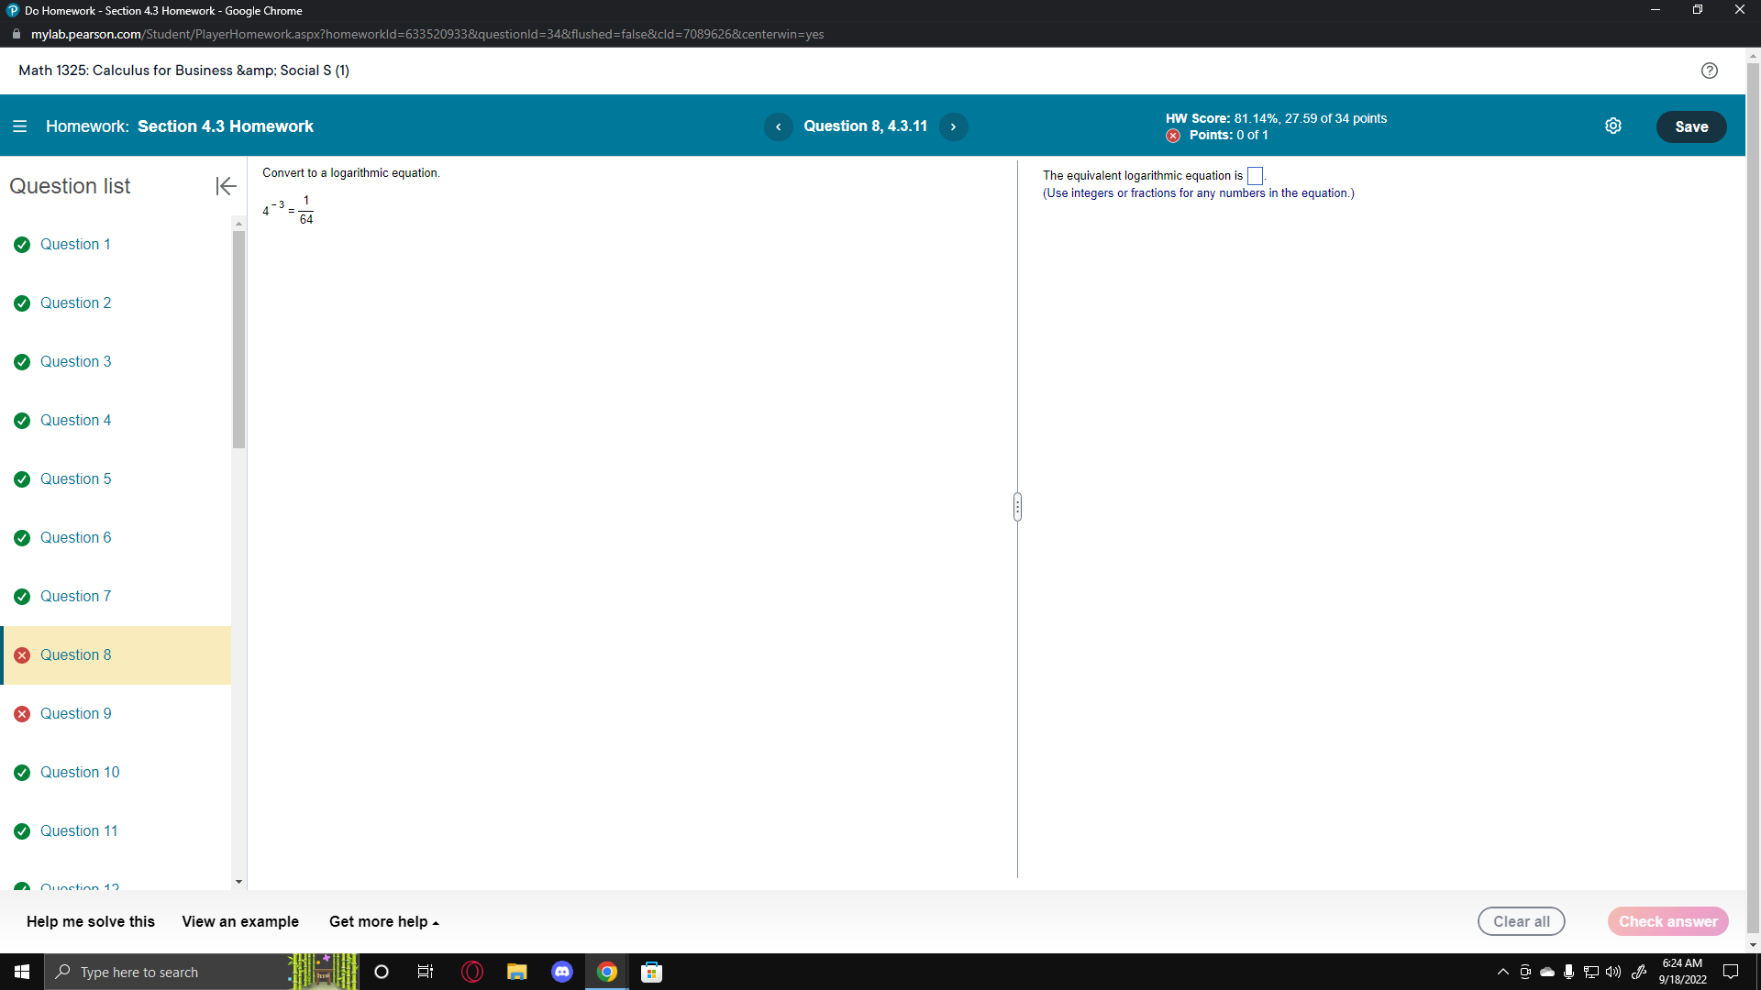Go to the previous question with the left arrow
The height and width of the screenshot is (990, 1761).
pos(779,126)
